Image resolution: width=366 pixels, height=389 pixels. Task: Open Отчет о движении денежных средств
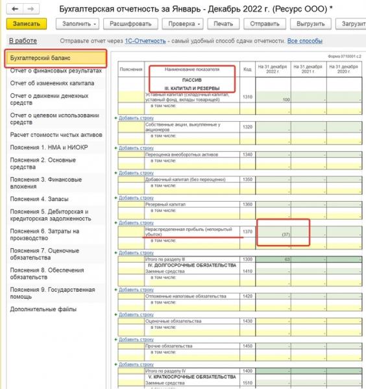pyautogui.click(x=49, y=99)
